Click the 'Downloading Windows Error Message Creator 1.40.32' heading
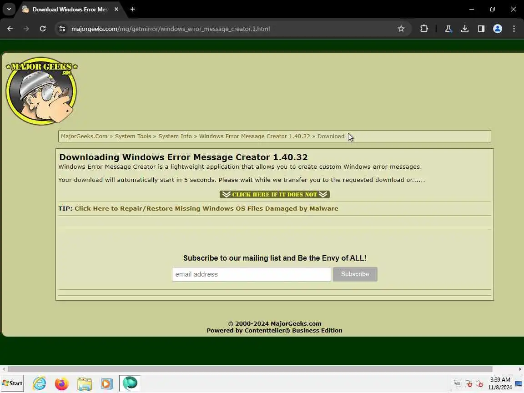 pyautogui.click(x=183, y=157)
